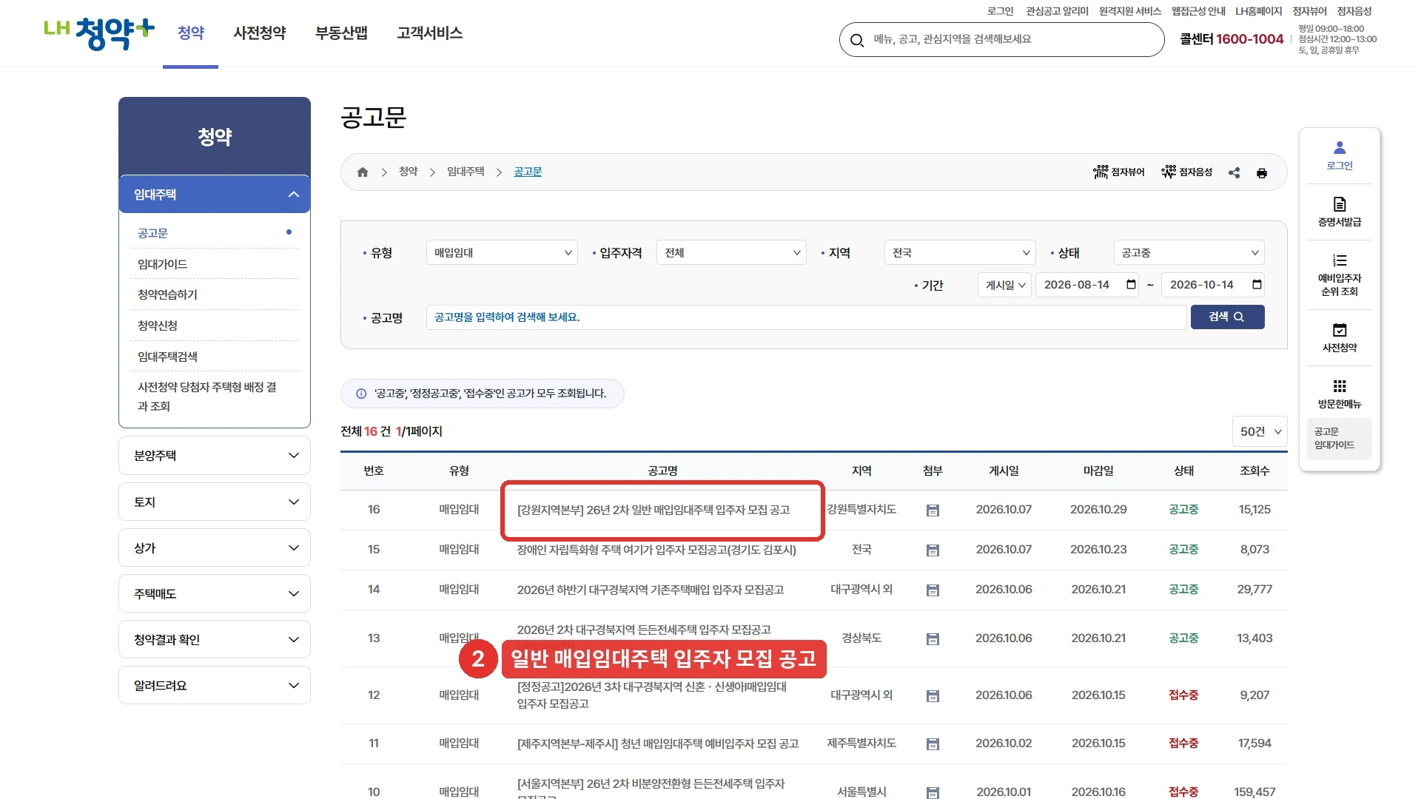1421x799 pixels.
Task: Click the print icon in breadcrumb bar
Action: pos(1262,173)
